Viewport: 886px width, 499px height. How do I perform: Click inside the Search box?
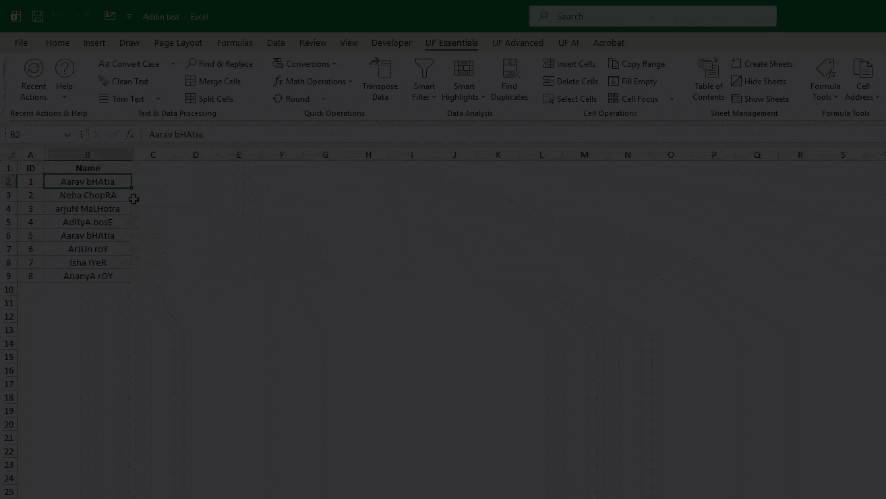[x=651, y=16]
